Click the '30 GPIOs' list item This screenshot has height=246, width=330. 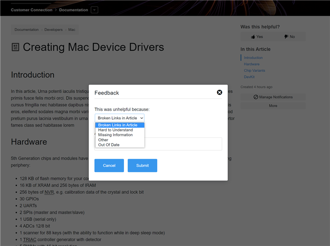point(29,199)
